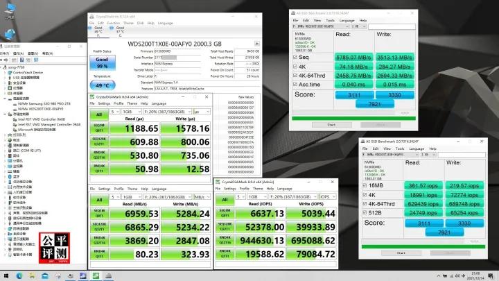Uncheck 4K-64Thrd in lower AS SSD window

click(x=365, y=203)
